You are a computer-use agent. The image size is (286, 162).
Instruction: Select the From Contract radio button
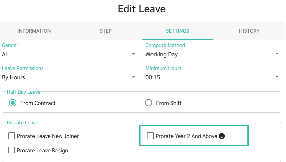point(13,103)
